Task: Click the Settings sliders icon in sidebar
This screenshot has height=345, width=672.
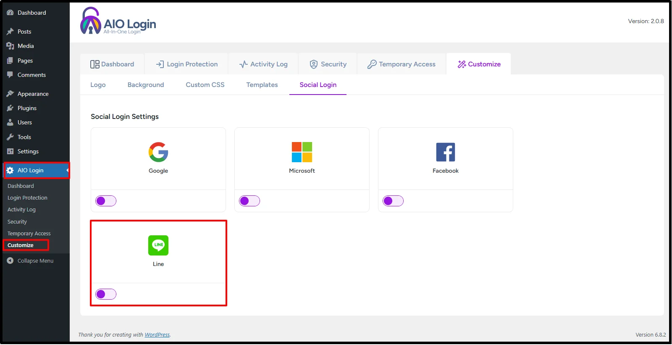Action: point(10,151)
